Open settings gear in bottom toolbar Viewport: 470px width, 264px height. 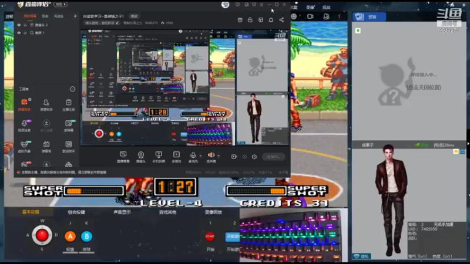click(254, 157)
